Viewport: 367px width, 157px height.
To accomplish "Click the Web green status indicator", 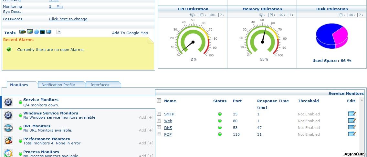I will coord(220,121).
